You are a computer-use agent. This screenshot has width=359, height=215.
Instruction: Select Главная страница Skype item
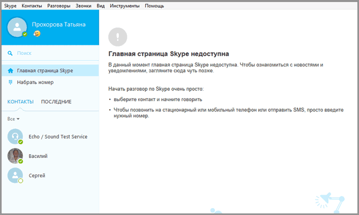[x=50, y=71]
